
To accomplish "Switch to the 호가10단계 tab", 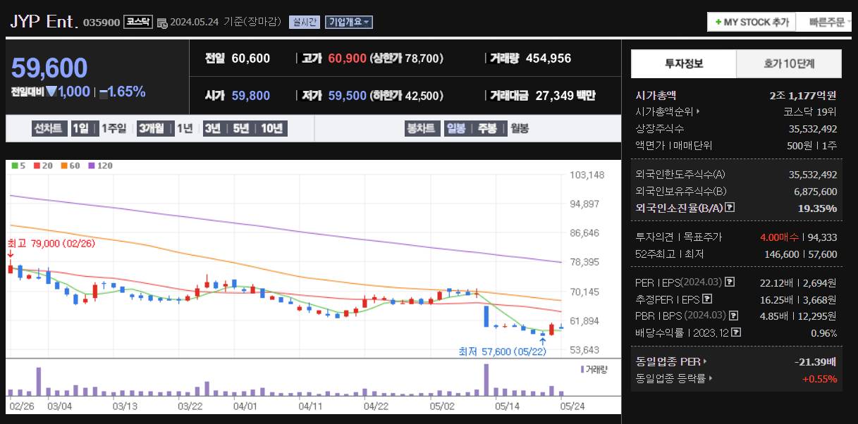I will pyautogui.click(x=789, y=63).
